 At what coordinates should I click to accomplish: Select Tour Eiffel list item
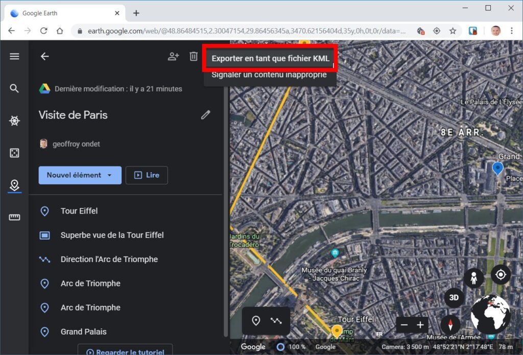point(126,211)
